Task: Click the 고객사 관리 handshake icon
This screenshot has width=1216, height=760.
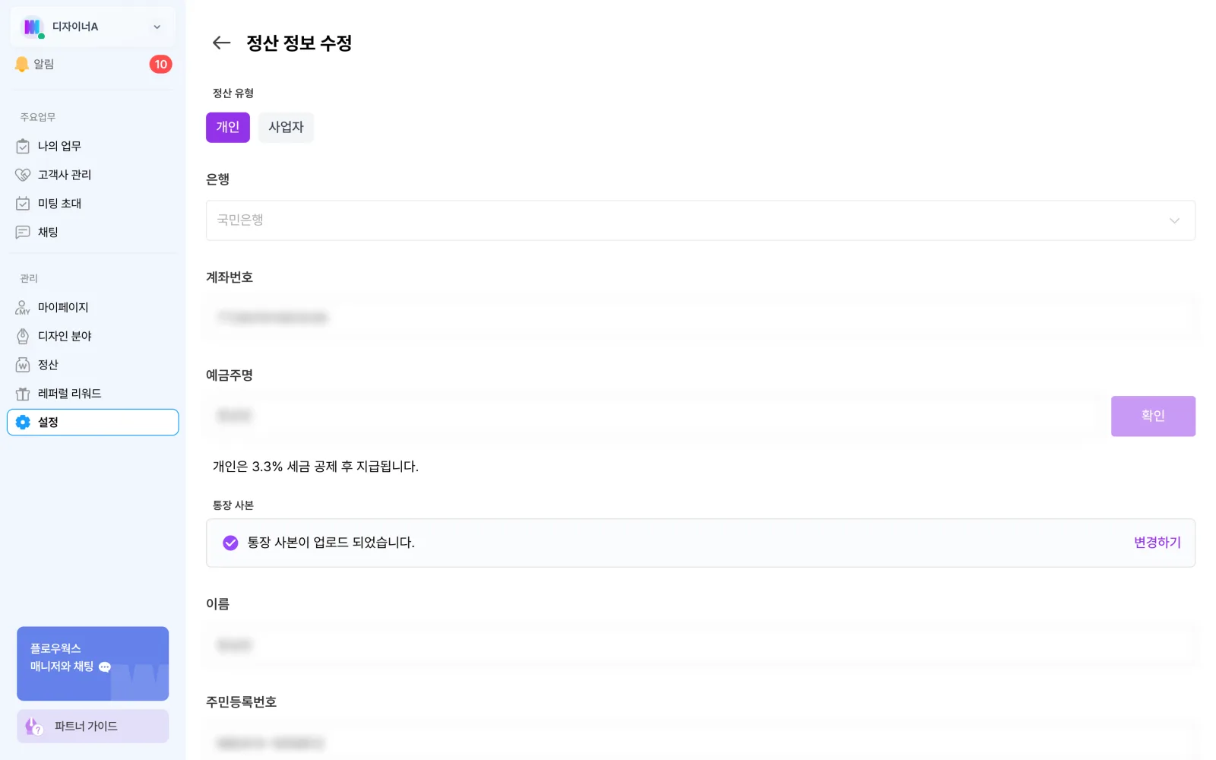Action: coord(23,175)
